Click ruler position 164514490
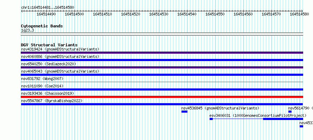 coord(46,14)
